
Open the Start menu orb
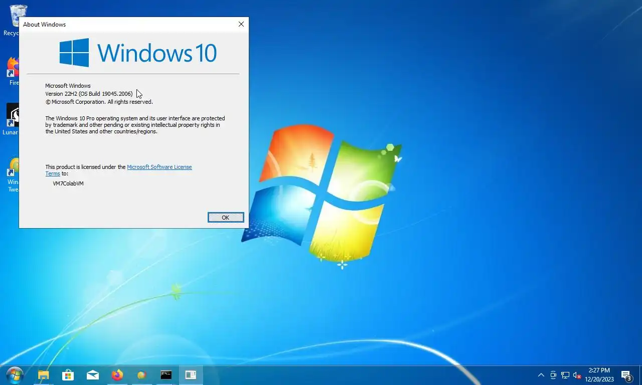[15, 375]
